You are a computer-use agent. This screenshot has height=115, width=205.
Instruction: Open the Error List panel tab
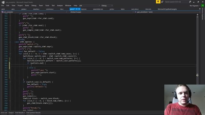(4, 113)
